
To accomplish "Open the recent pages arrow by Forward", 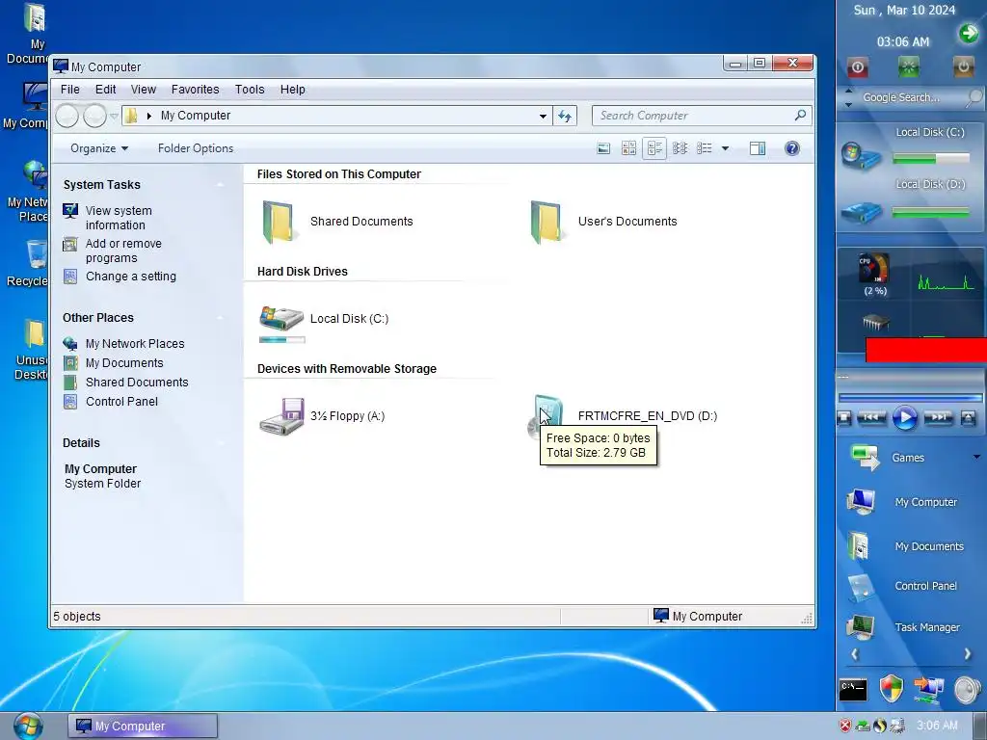I will tap(114, 116).
